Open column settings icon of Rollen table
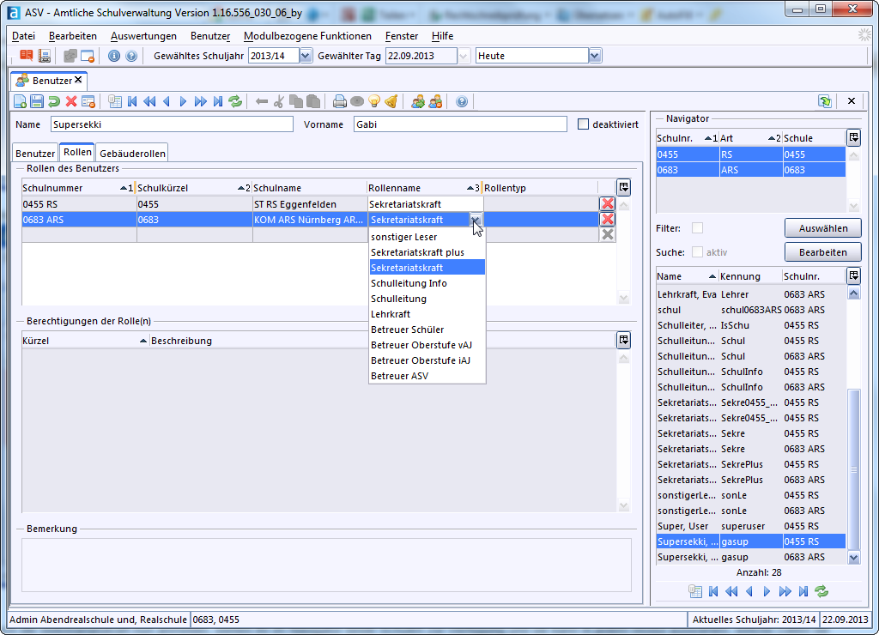 [623, 187]
